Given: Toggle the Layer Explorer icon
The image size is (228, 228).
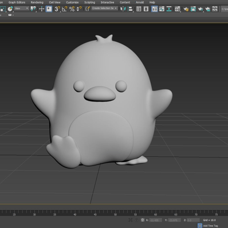Looking at the screenshot, I should 146,9.
